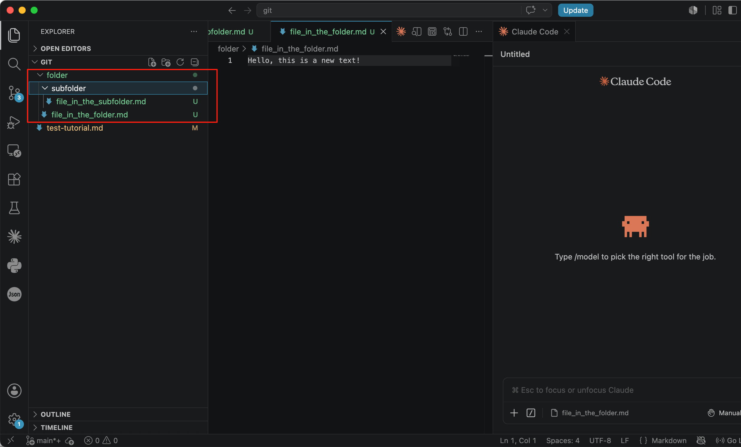The width and height of the screenshot is (741, 447).
Task: Toggle file_in_the_folder.md context chip in Claude
Action: pyautogui.click(x=590, y=413)
